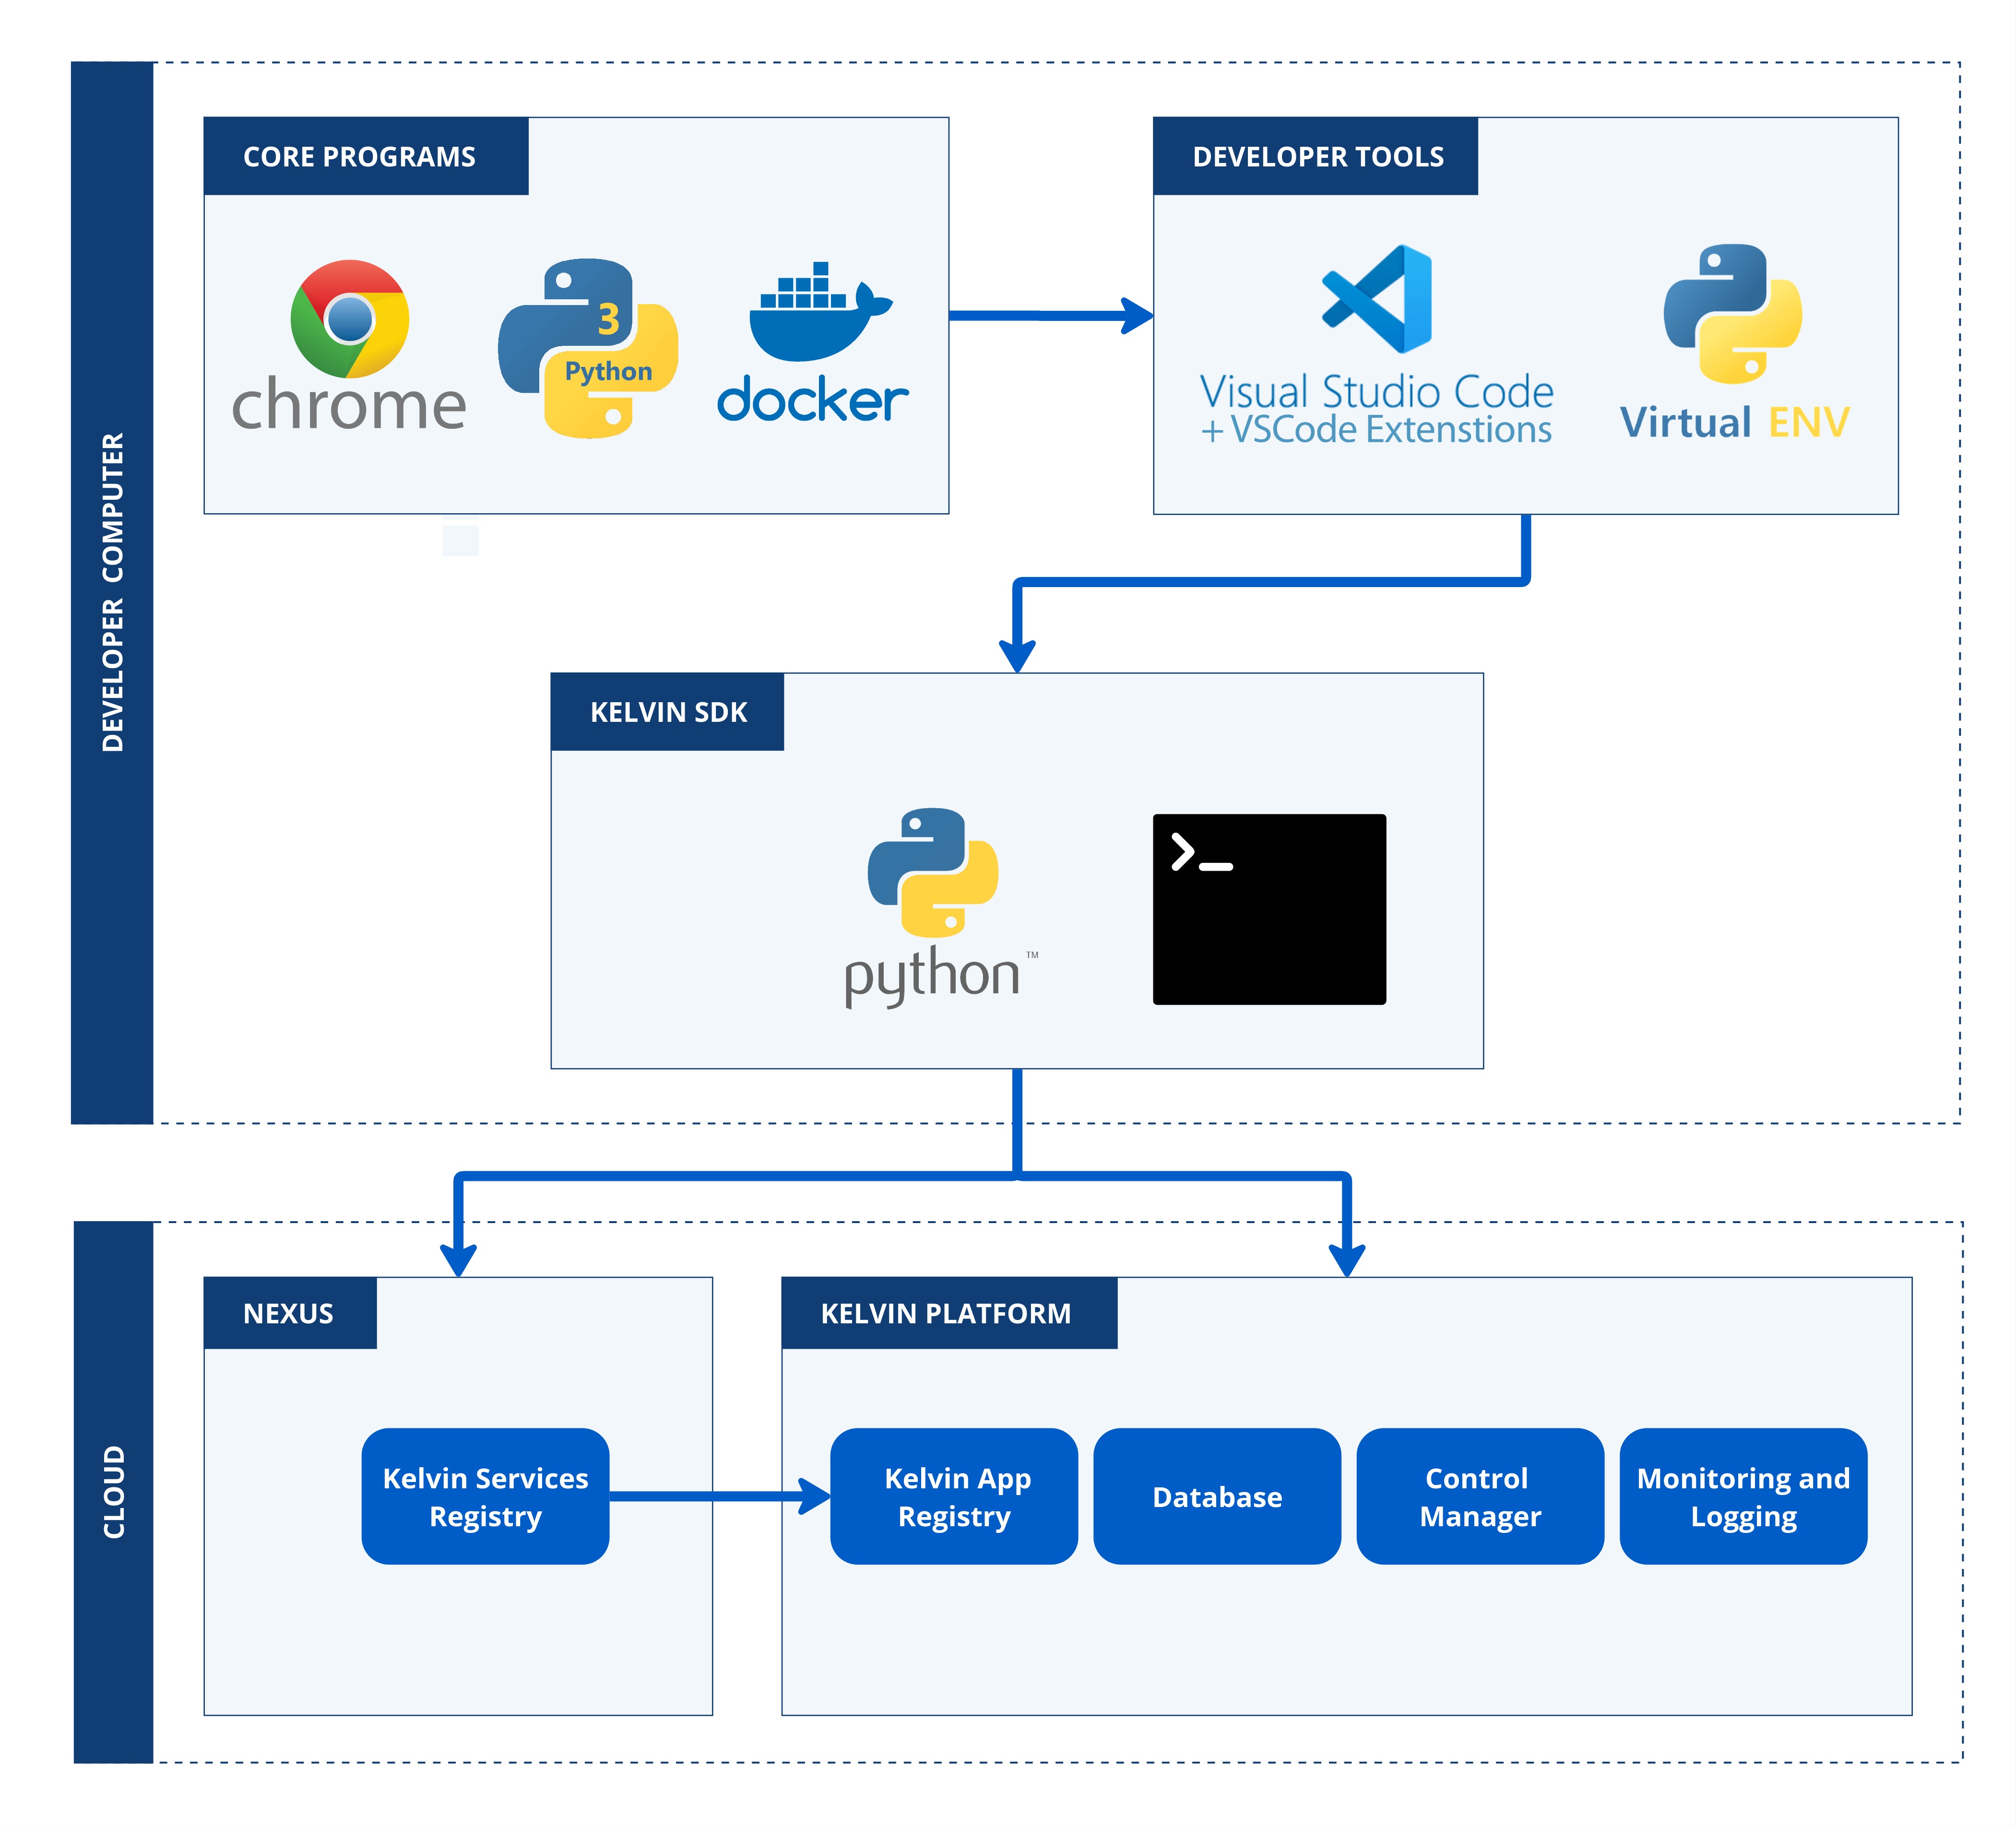Click the NEXUS section header
This screenshot has height=1826, width=2016.
pyautogui.click(x=289, y=1315)
